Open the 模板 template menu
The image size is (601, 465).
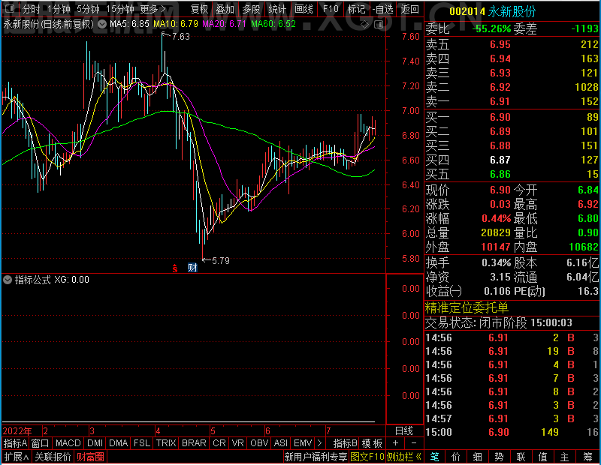point(372,443)
